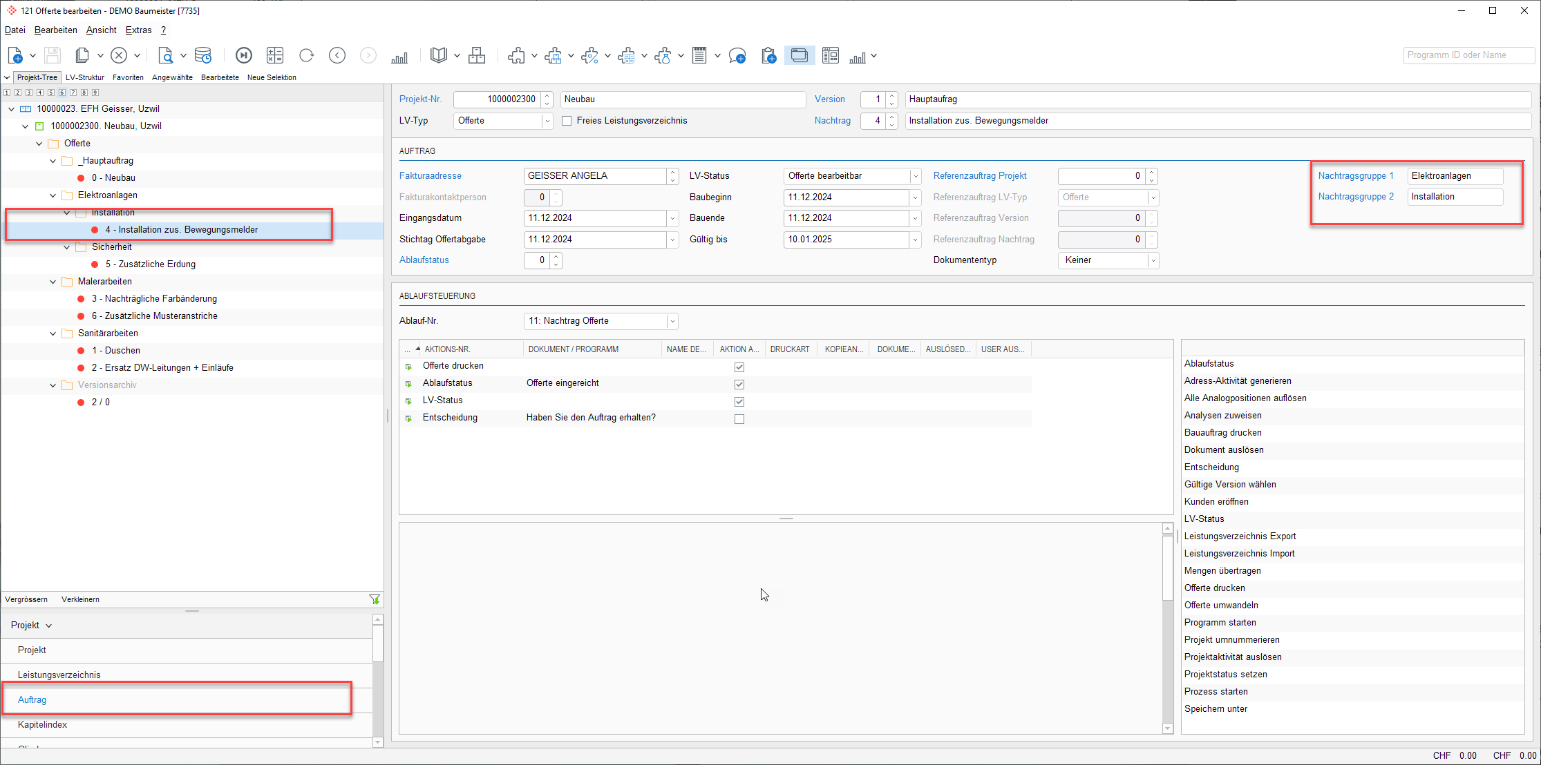The width and height of the screenshot is (1541, 765).
Task: Open the Bearbeiten menu
Action: [x=56, y=30]
